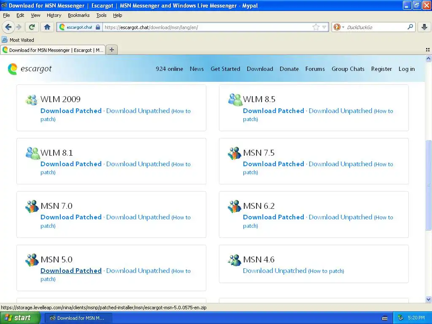The width and height of the screenshot is (432, 324).
Task: Bookmark this page with the star icon
Action: [316, 27]
